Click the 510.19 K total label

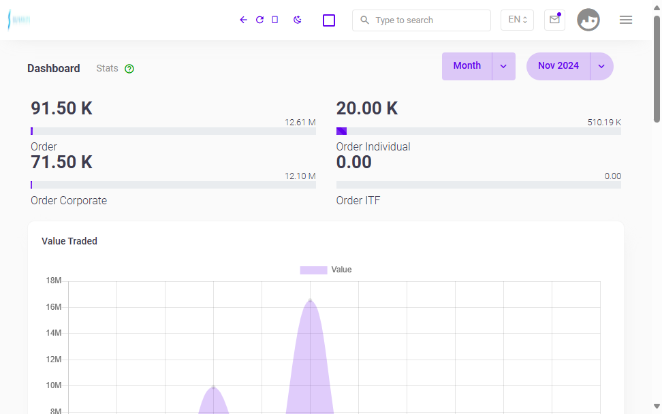point(604,123)
